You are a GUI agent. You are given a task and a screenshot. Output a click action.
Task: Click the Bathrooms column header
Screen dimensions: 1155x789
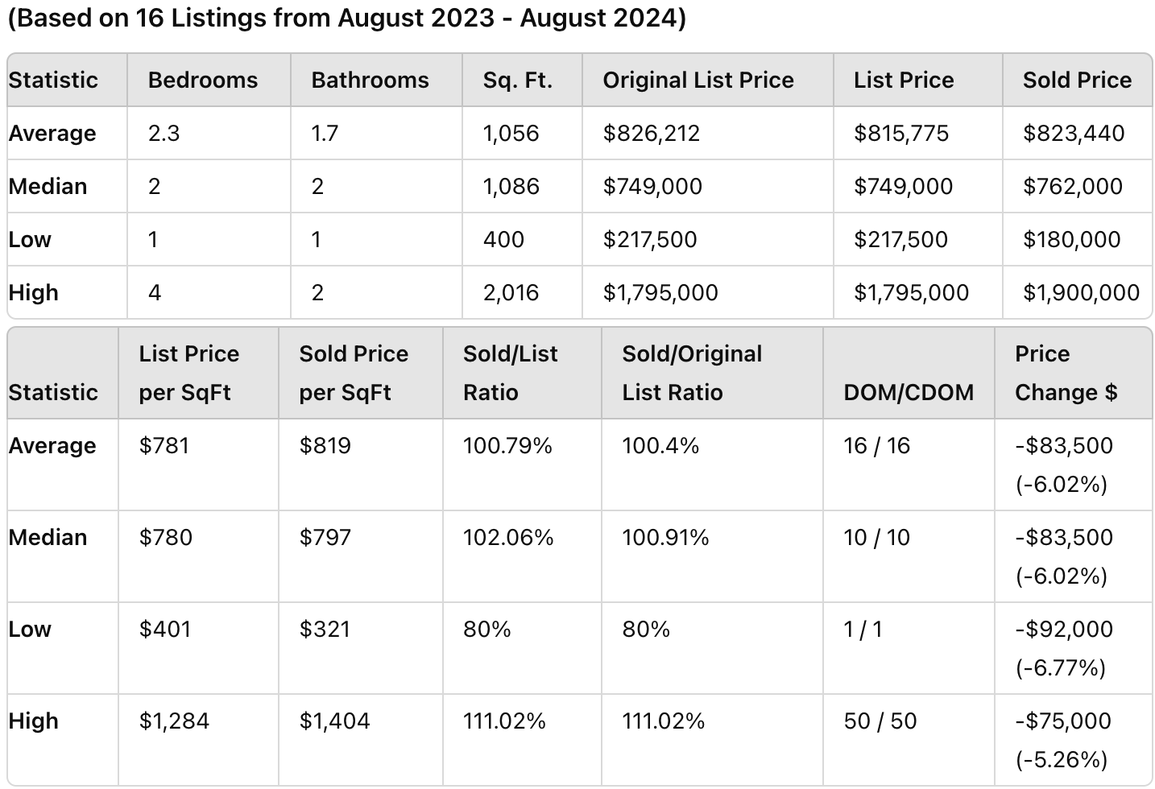tap(370, 80)
